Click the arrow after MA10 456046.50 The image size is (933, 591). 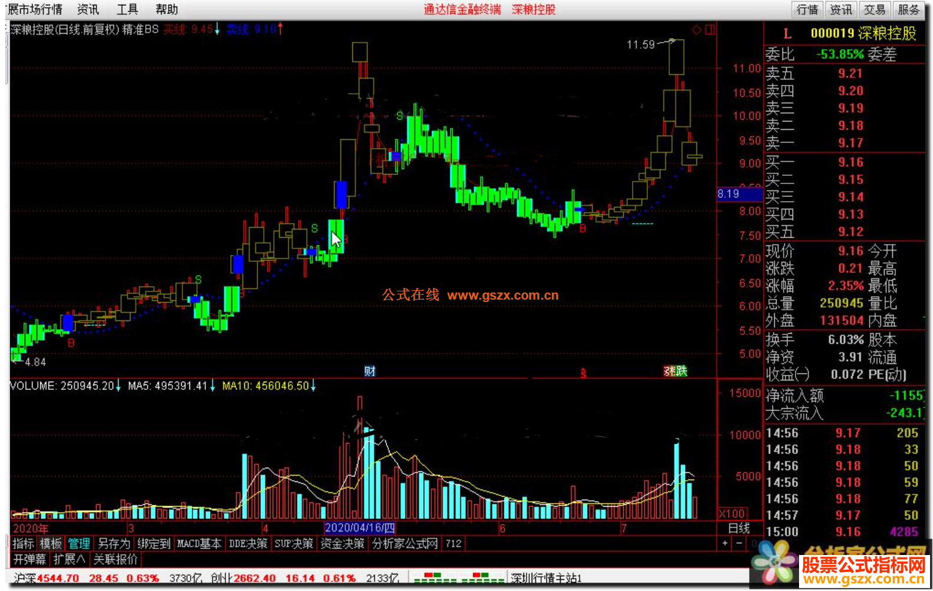[x=313, y=386]
